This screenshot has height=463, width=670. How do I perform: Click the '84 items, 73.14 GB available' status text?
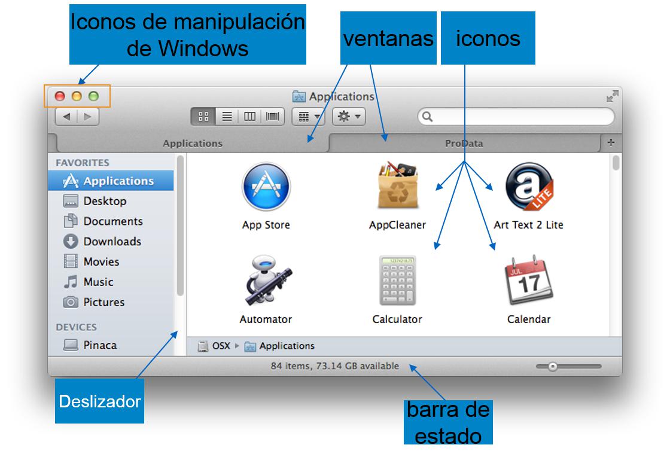pyautogui.click(x=334, y=366)
